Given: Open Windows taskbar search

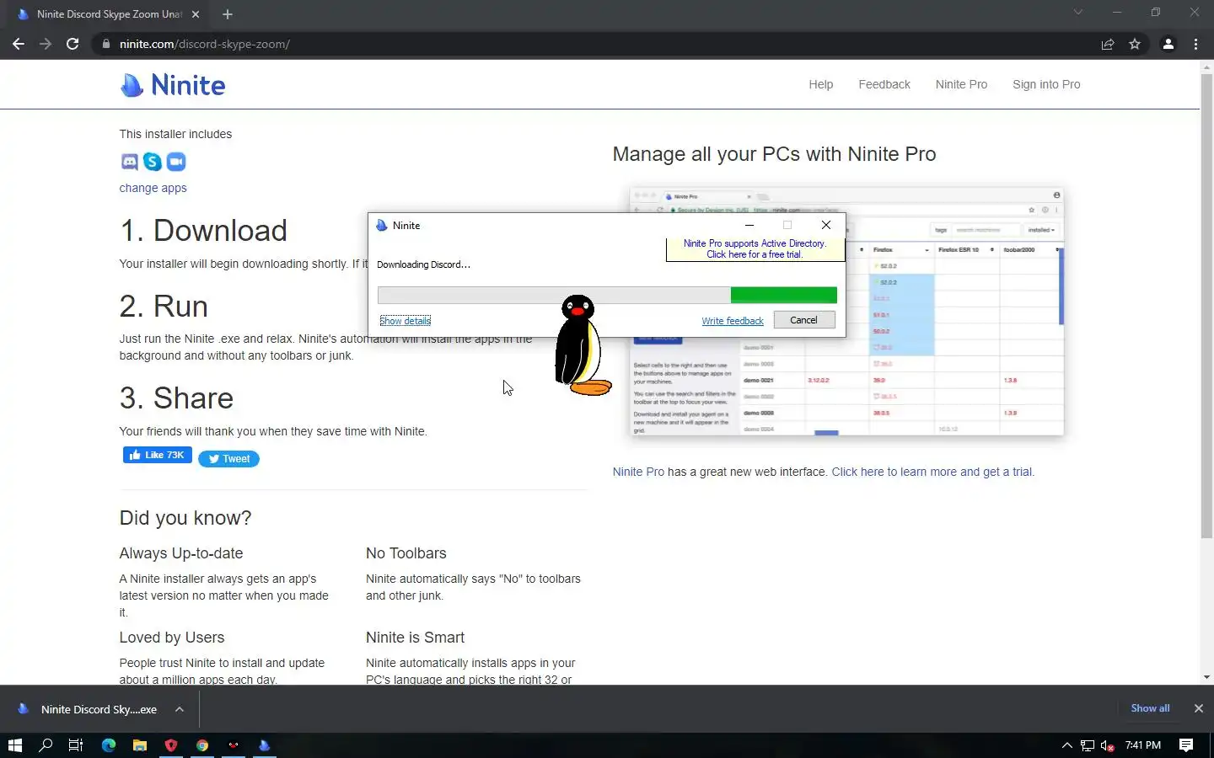Looking at the screenshot, I should pyautogui.click(x=46, y=745).
